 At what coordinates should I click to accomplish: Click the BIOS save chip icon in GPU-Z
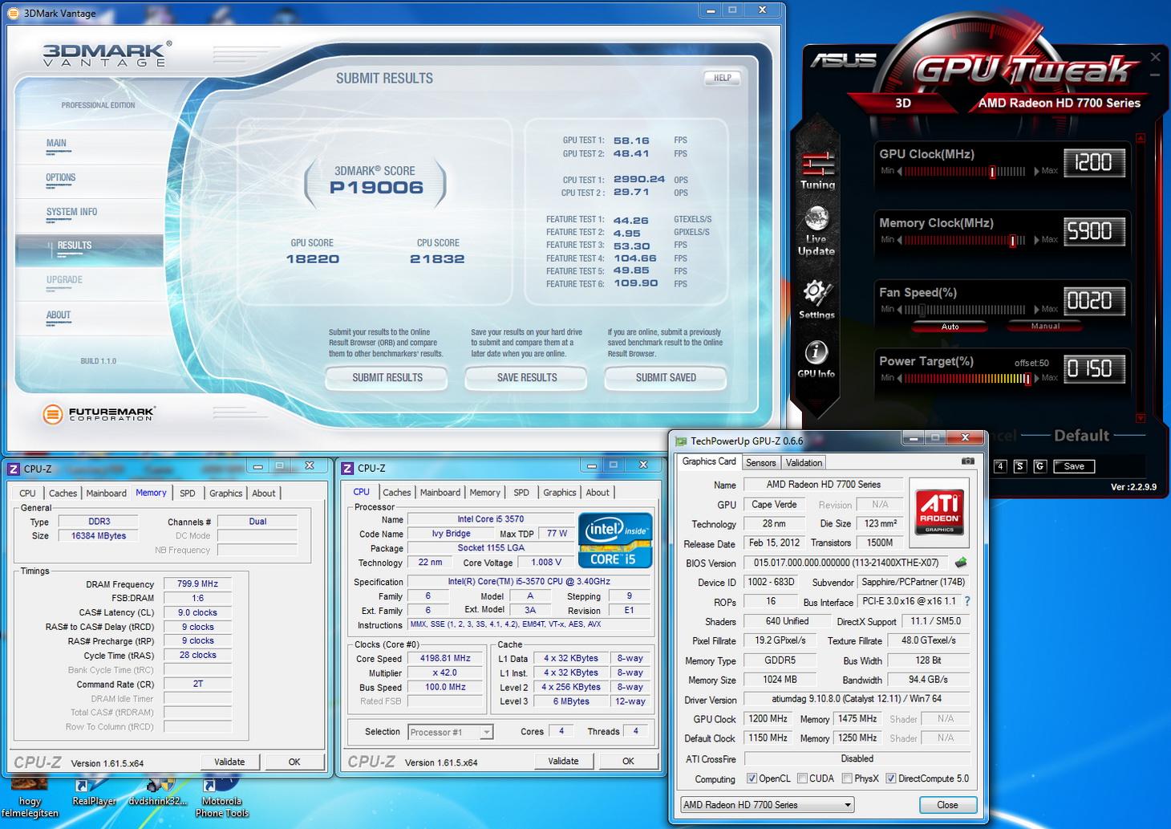pyautogui.click(x=961, y=563)
